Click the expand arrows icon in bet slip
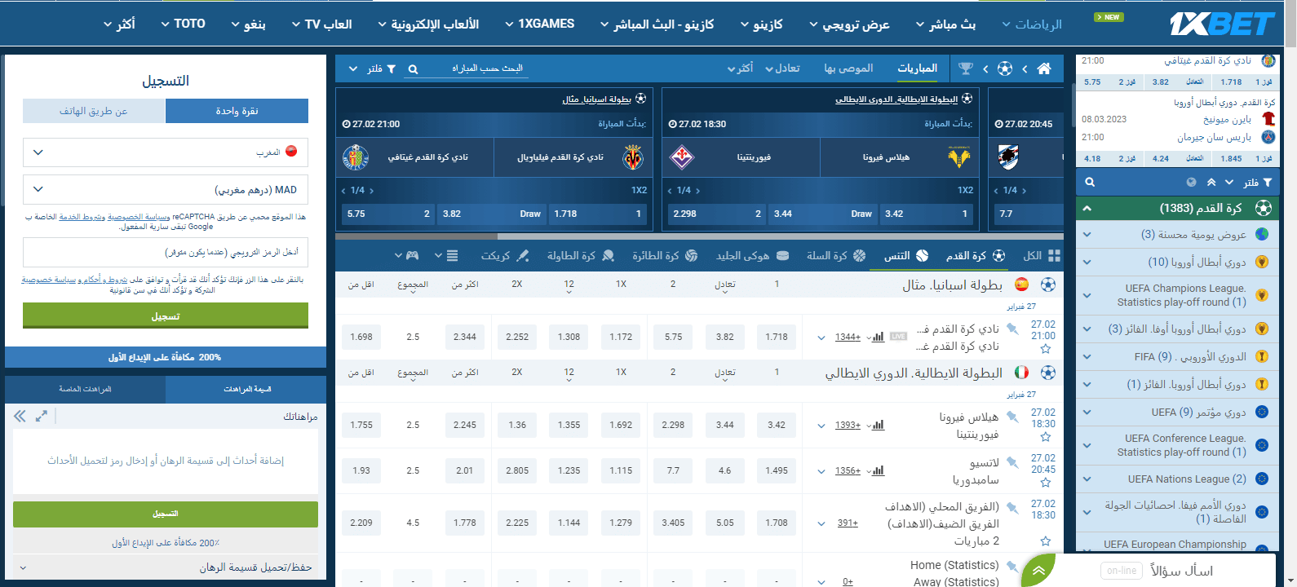This screenshot has width=1297, height=587. tap(42, 416)
